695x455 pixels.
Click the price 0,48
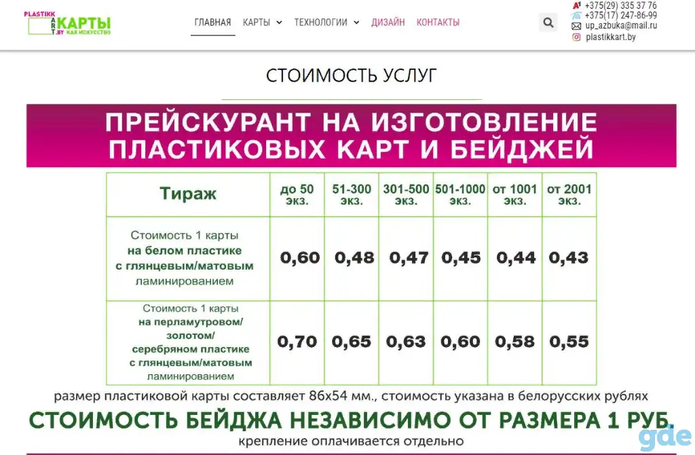pyautogui.click(x=354, y=257)
